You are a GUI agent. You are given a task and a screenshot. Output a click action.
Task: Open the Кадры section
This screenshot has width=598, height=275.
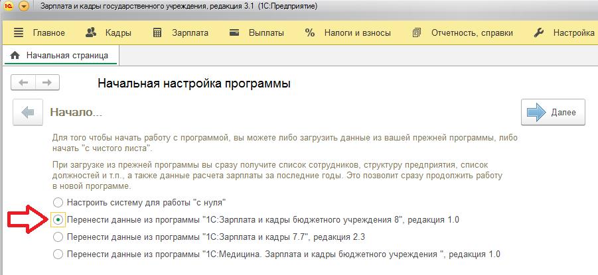pos(108,32)
